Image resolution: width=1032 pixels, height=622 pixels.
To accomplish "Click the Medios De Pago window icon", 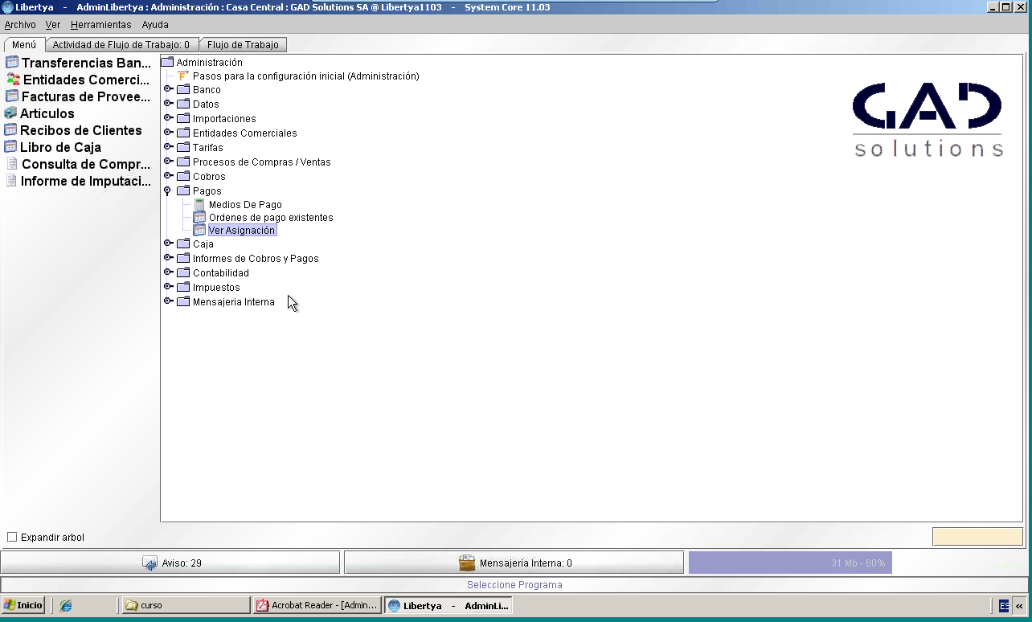I will pyautogui.click(x=199, y=205).
